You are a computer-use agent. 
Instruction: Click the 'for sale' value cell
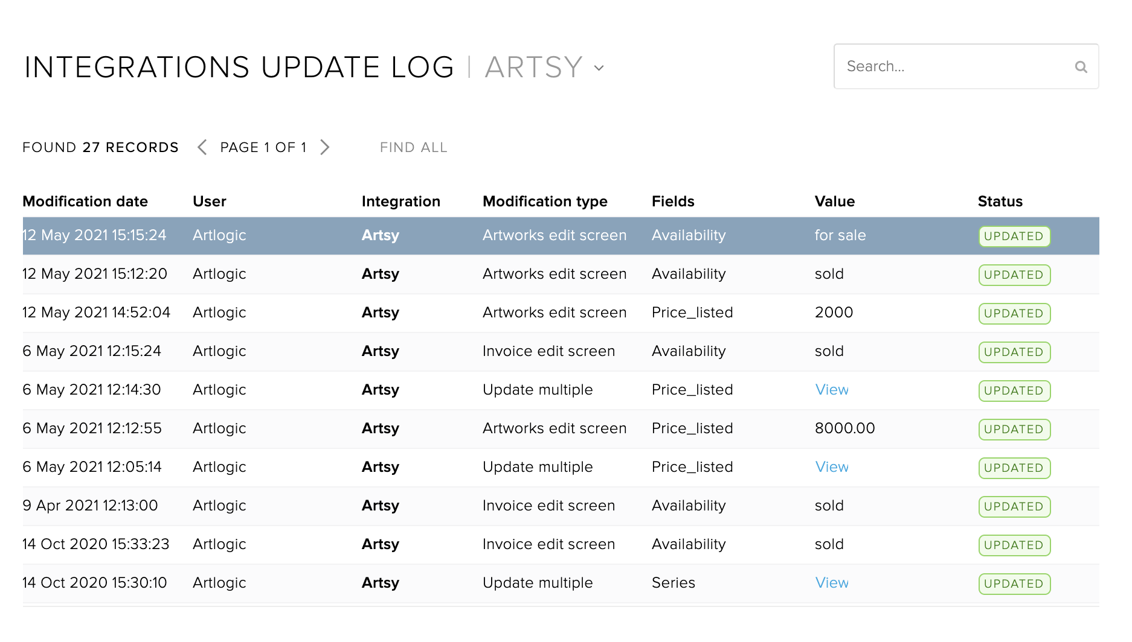[x=840, y=235]
